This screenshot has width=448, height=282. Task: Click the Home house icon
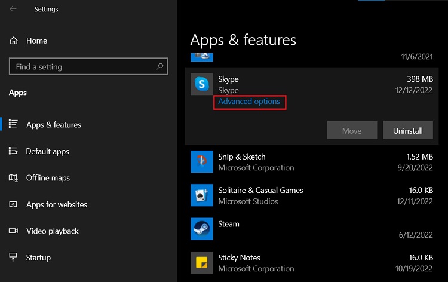point(13,41)
